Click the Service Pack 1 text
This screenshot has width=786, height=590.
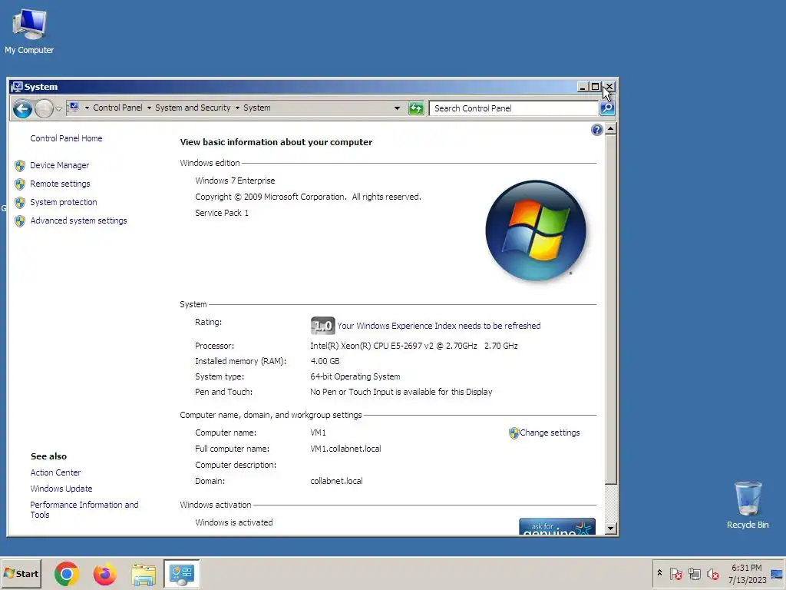[x=222, y=213]
